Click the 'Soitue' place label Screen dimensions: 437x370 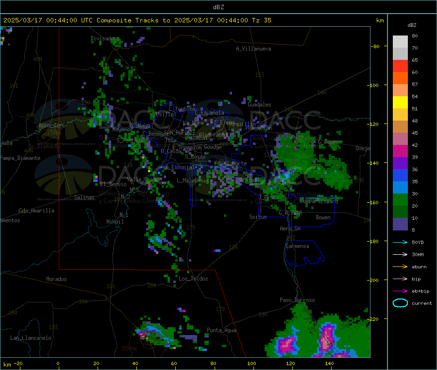(x=258, y=217)
